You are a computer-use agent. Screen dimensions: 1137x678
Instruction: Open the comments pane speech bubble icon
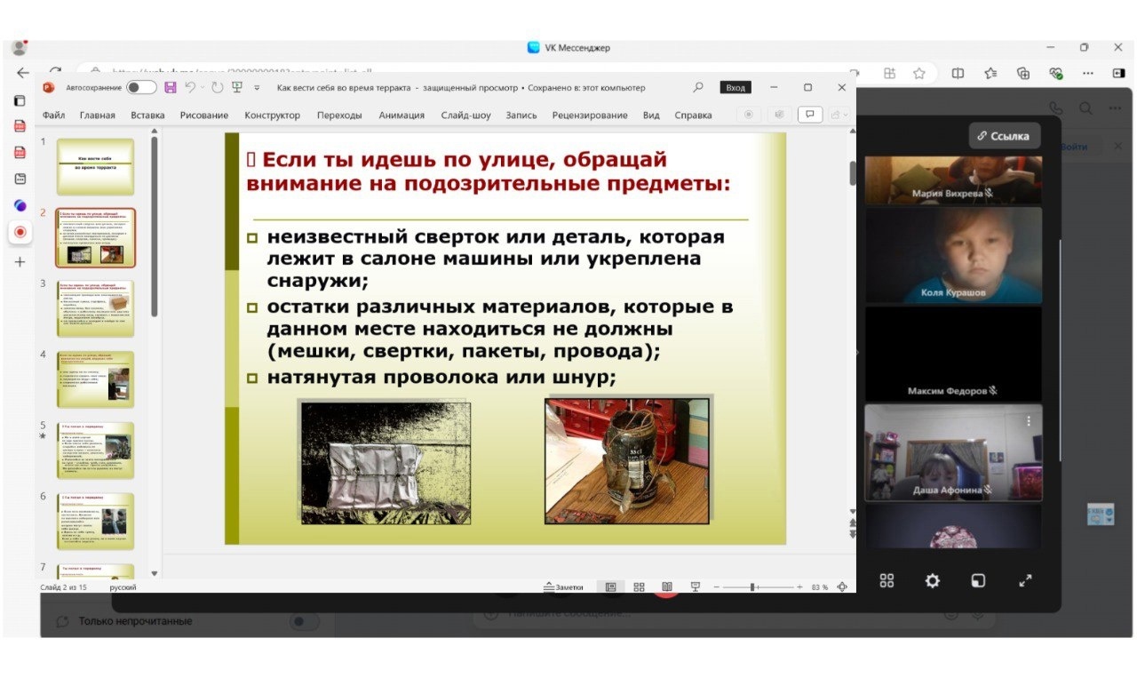(809, 115)
